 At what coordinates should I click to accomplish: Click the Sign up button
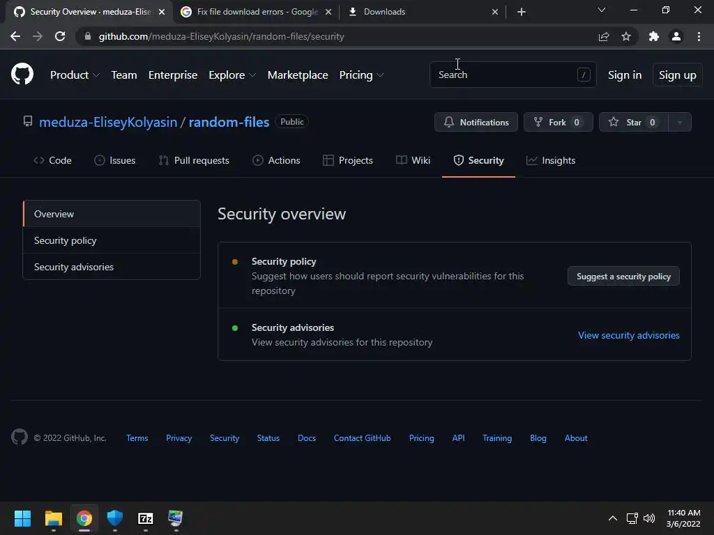pyautogui.click(x=677, y=75)
